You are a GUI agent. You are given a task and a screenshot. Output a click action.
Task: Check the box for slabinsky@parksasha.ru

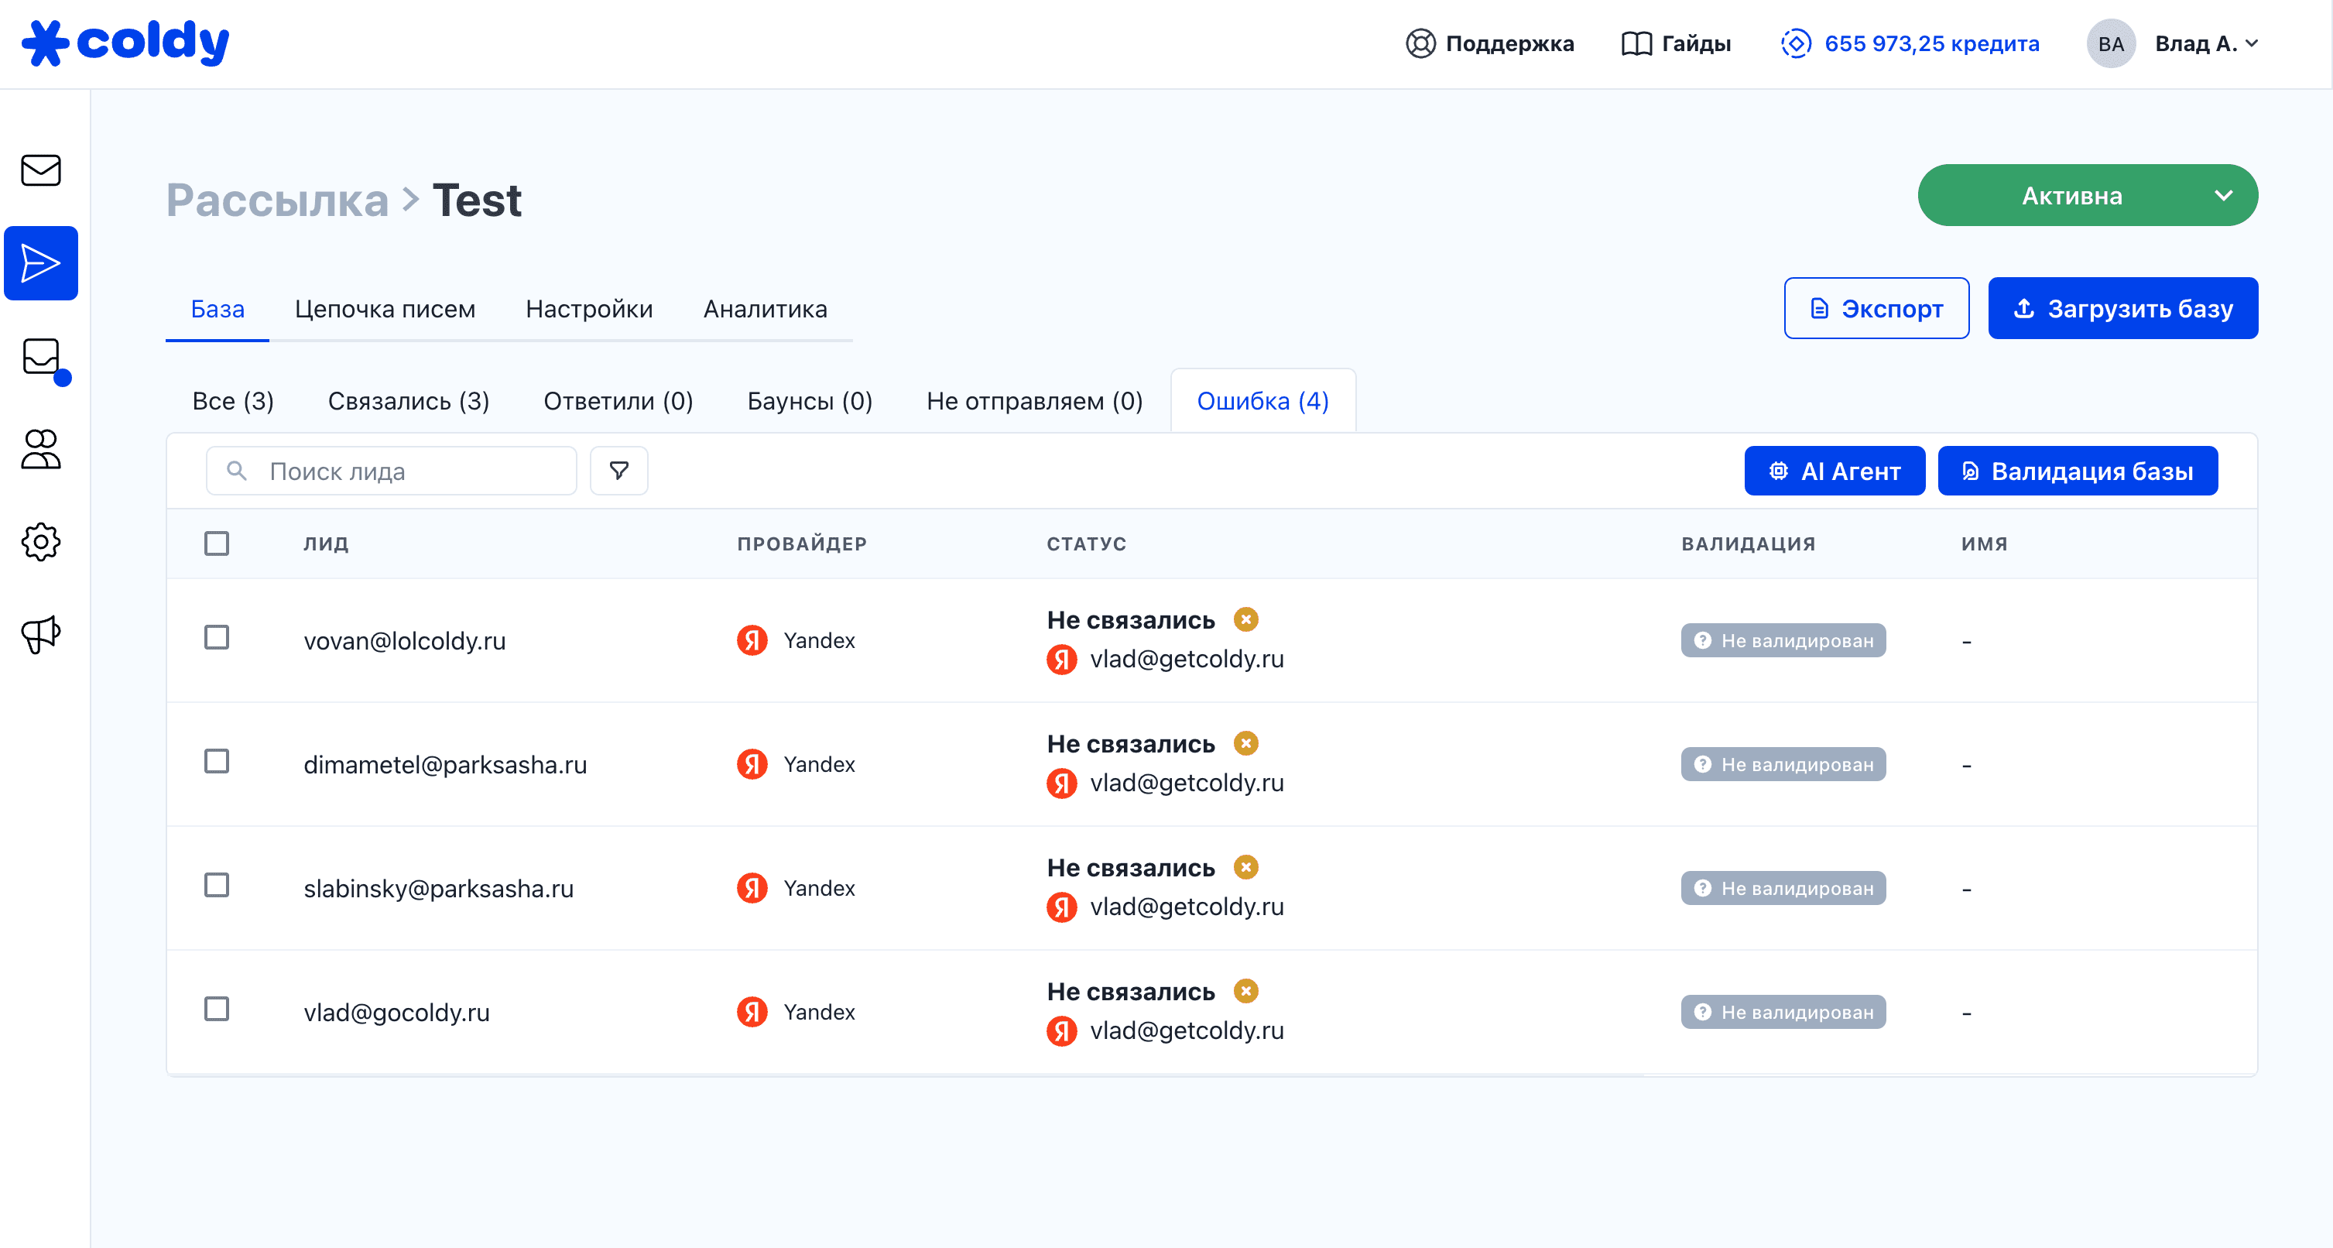[x=217, y=886]
